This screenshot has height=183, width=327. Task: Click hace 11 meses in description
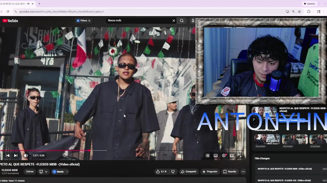(x=17, y=181)
